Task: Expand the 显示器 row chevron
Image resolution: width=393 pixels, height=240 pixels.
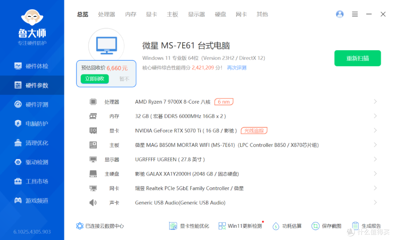Action: tap(375, 159)
